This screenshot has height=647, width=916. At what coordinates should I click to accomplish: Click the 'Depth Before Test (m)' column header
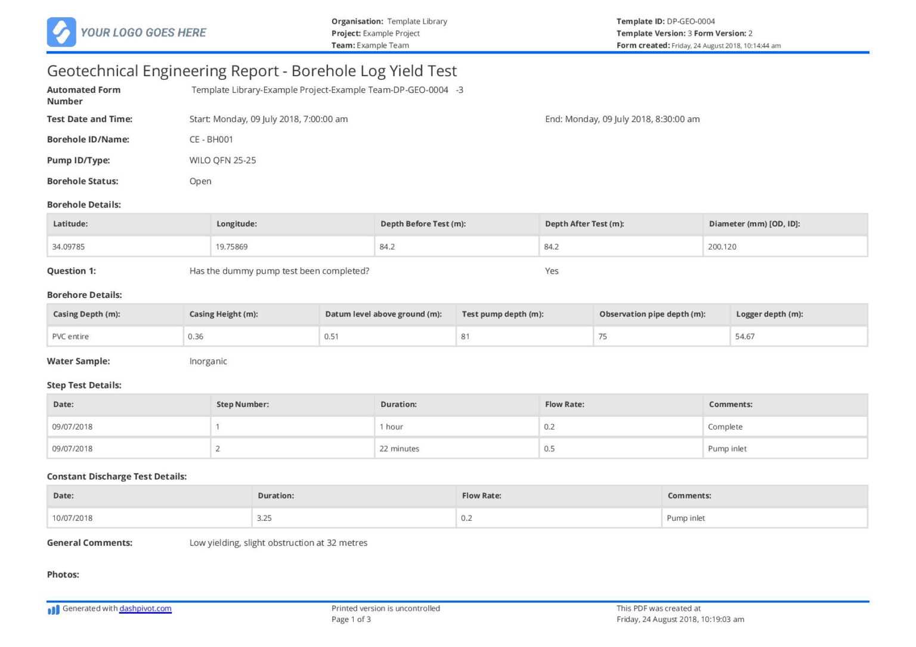pos(424,223)
